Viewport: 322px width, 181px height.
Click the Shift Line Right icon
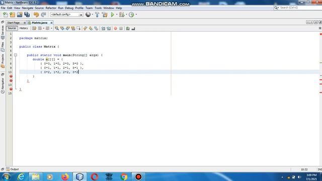click(109, 29)
